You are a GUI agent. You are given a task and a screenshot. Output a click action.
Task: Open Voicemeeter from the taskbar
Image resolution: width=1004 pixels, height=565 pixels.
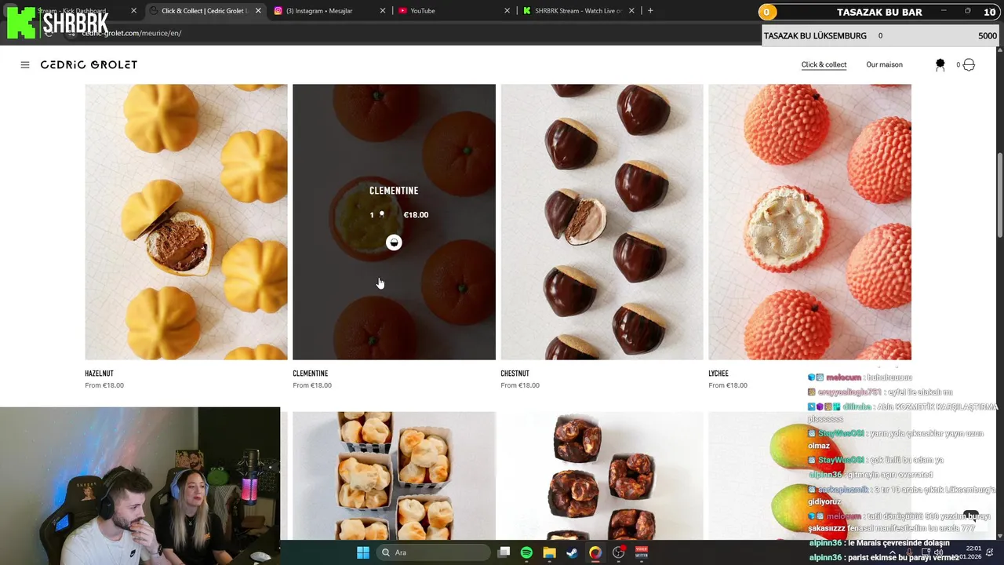(x=641, y=552)
